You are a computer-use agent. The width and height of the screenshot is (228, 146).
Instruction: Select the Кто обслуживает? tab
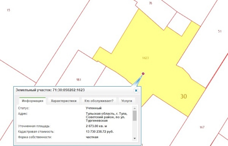coord(99,101)
